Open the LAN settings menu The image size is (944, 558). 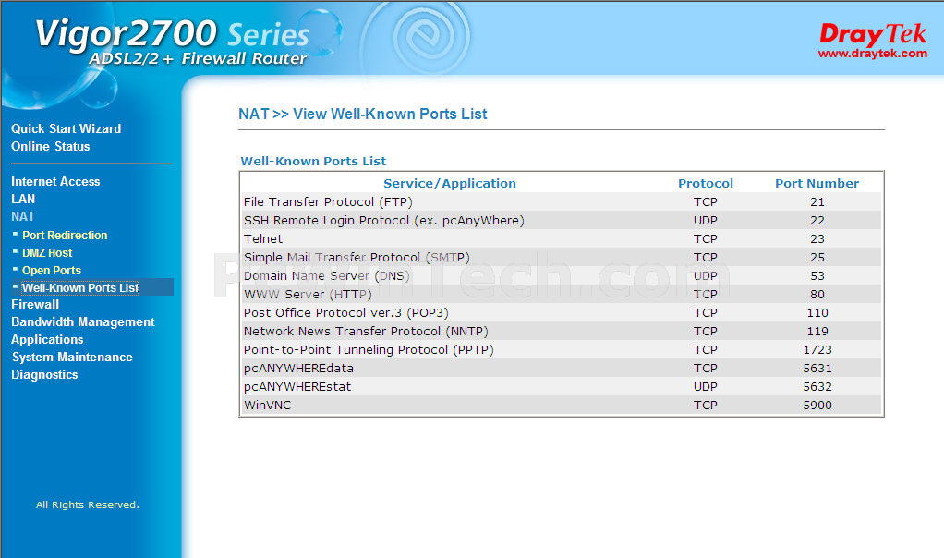pyautogui.click(x=23, y=199)
